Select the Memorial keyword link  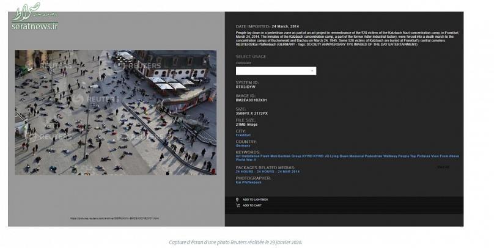356,156
